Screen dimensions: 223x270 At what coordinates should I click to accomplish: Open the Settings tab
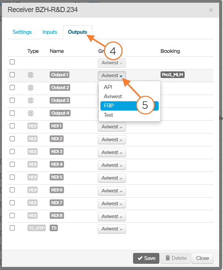(22, 32)
